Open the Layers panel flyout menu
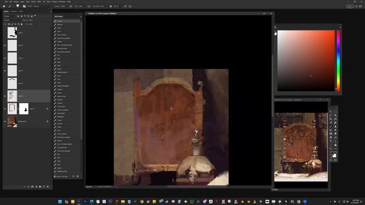Viewport: 365px width, 205px height. tap(51, 11)
